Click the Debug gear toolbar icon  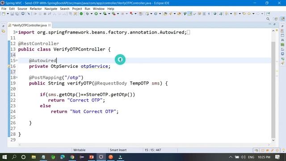point(88,14)
